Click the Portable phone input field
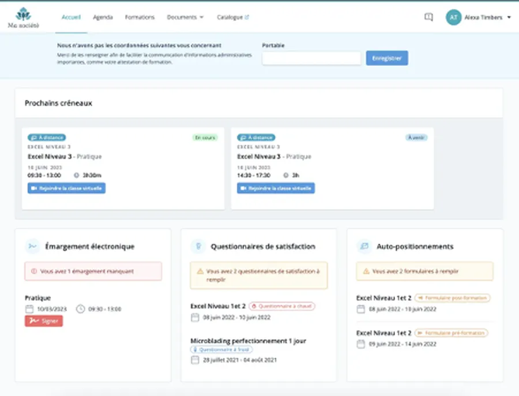519x396 pixels. [311, 58]
